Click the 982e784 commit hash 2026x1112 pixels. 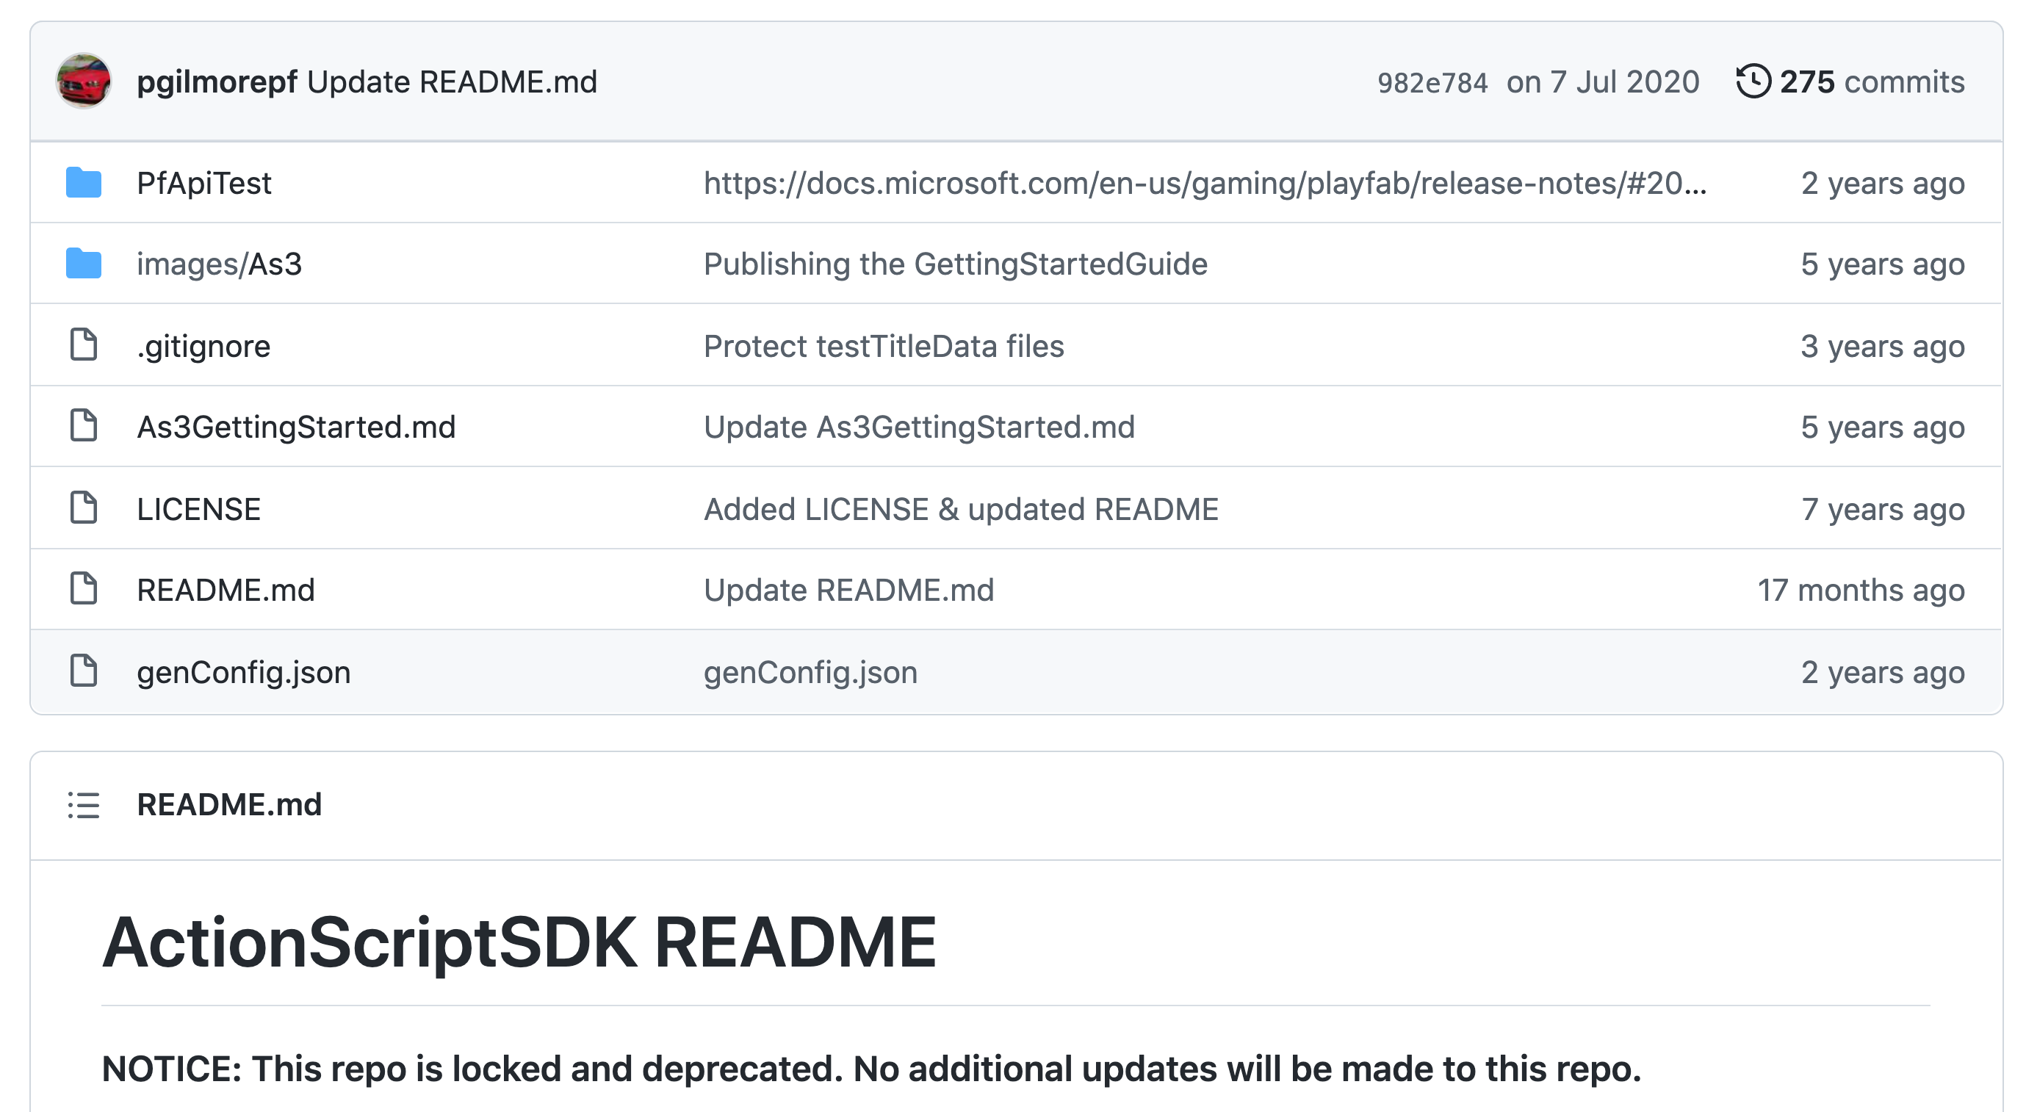point(1432,81)
